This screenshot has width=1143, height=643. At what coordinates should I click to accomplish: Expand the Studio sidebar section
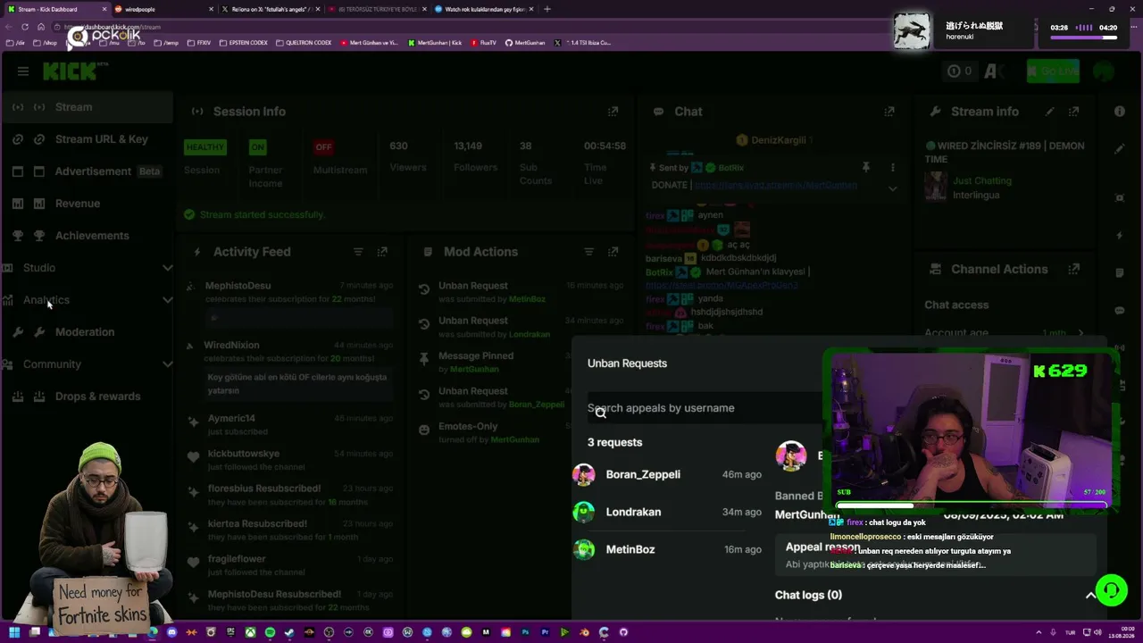click(x=87, y=268)
